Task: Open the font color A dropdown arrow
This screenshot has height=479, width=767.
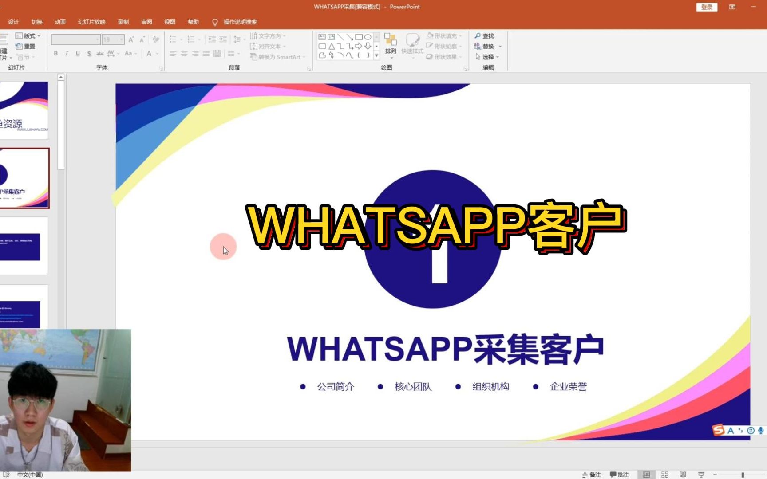Action: pos(157,54)
